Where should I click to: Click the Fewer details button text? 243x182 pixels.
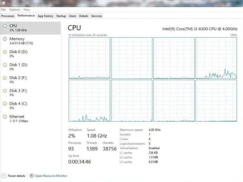[x=16, y=176]
